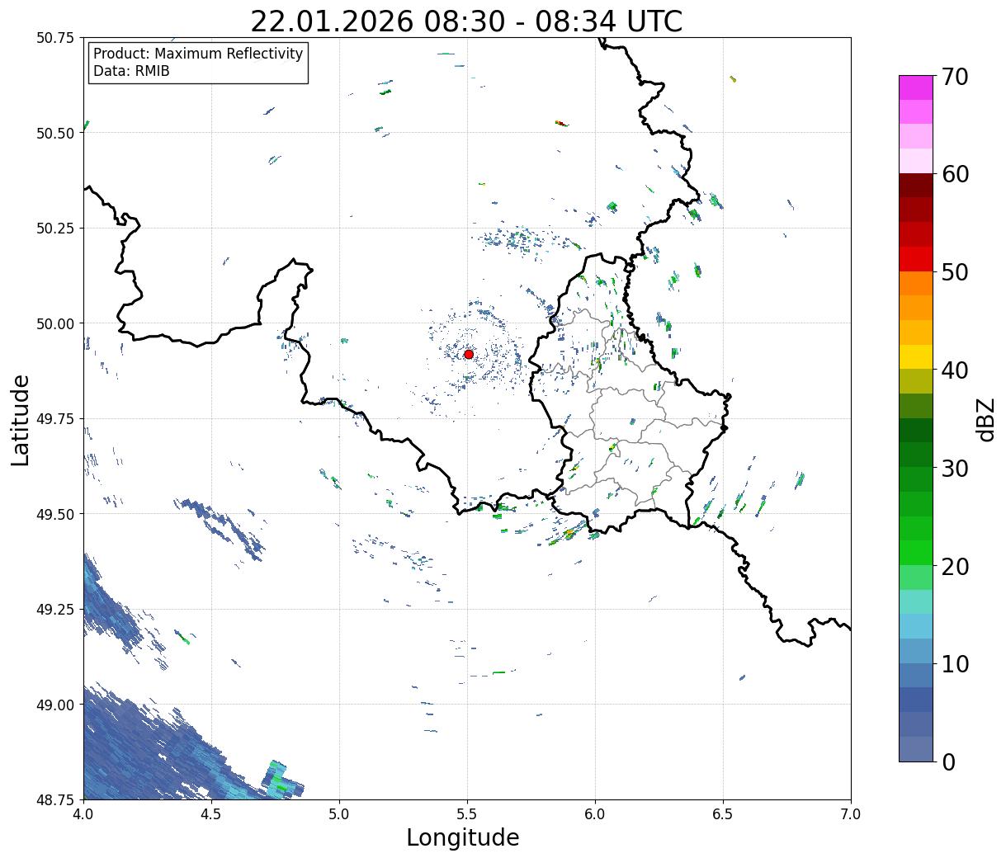Click the 5.5 longitude tick label
The width and height of the screenshot is (1006, 858).
point(467,814)
